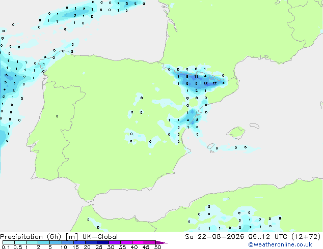Click the '[m]' unit label

71,237
